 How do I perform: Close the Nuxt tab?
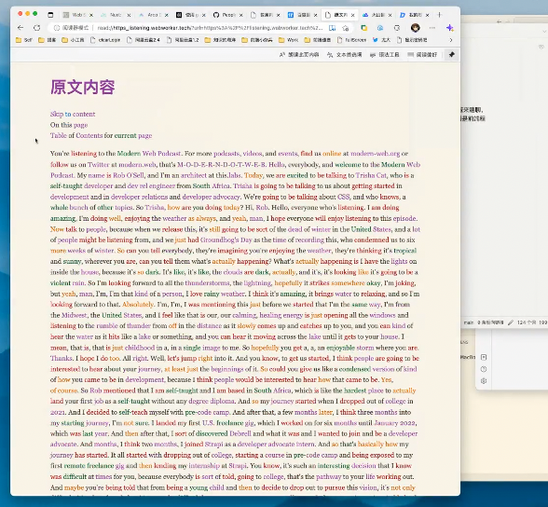[x=129, y=15]
